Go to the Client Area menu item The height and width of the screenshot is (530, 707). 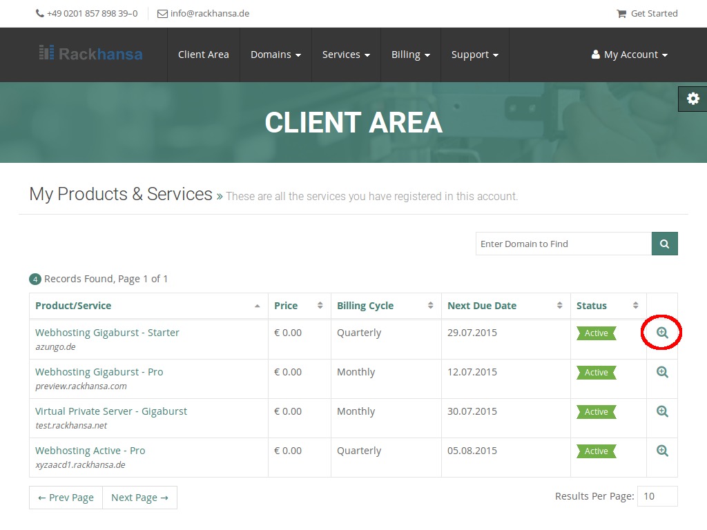(204, 55)
